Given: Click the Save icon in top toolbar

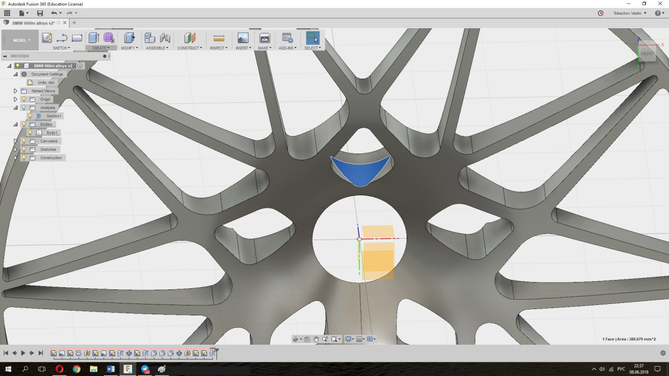Looking at the screenshot, I should click(40, 13).
